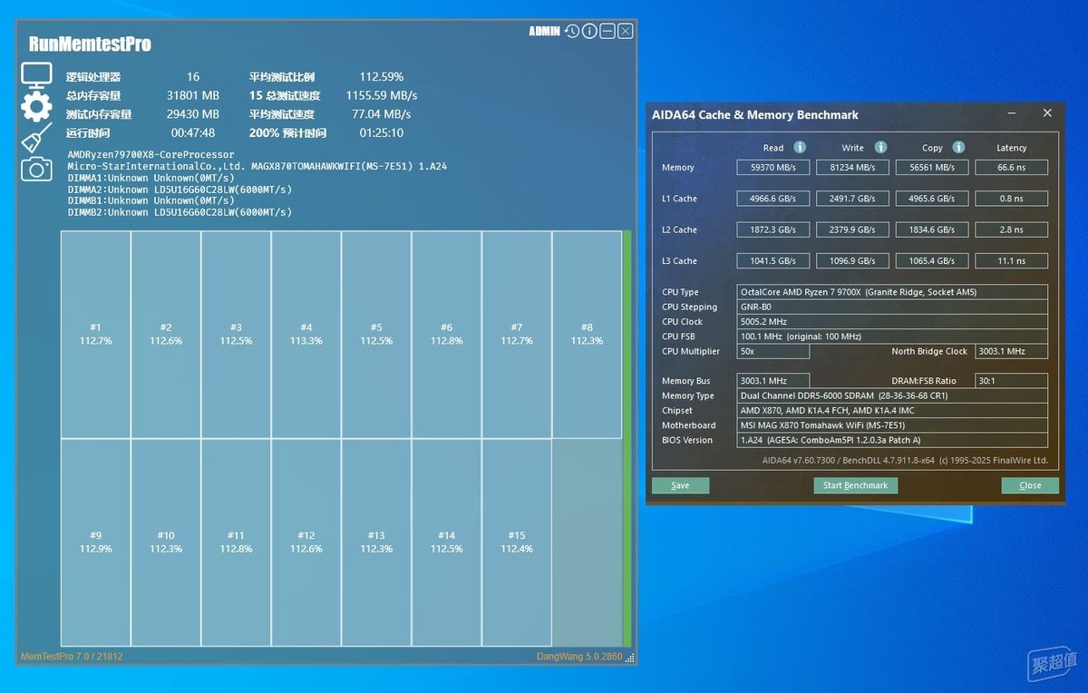Viewport: 1088px width, 693px height.
Task: Select memory test tile #4 showing 113.3%
Action: pyautogui.click(x=306, y=335)
